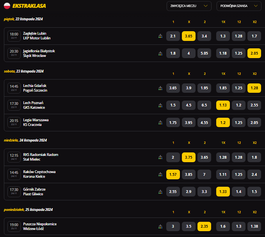This screenshot has height=237, width=265.
Task: Expand the Podwójna szansa dropdown
Action: [x=239, y=6]
